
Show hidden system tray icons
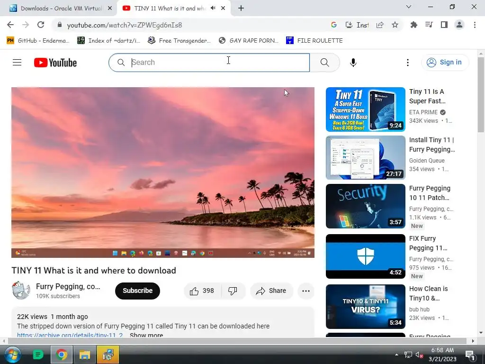pyautogui.click(x=396, y=355)
